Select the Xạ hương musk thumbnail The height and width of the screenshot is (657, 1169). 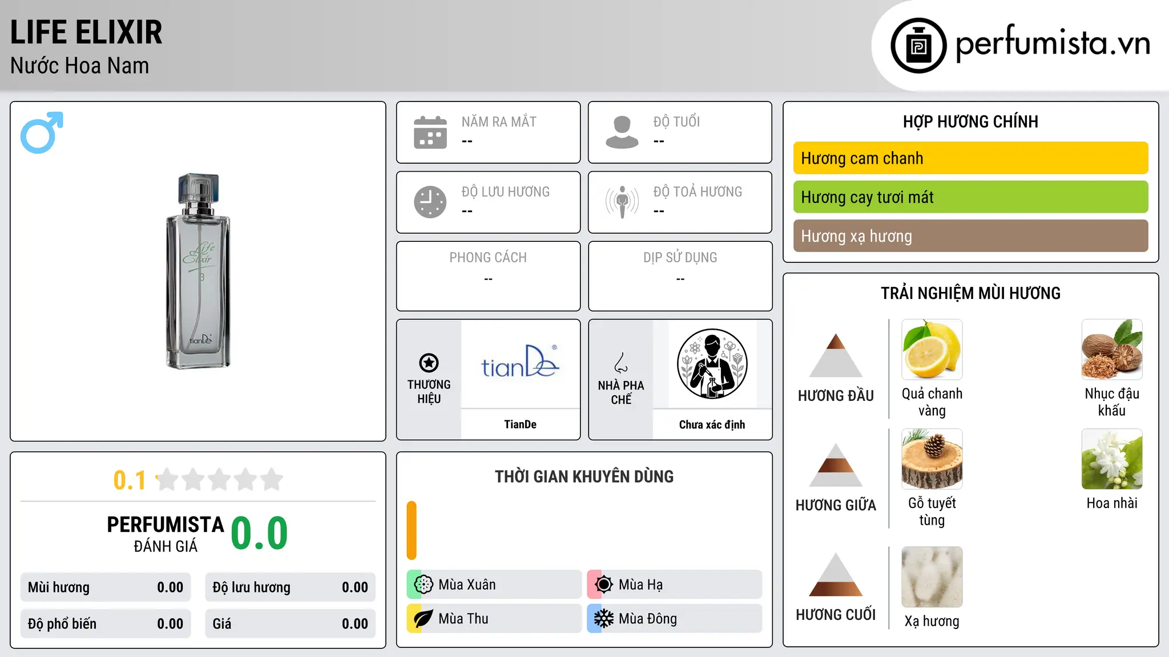932,577
